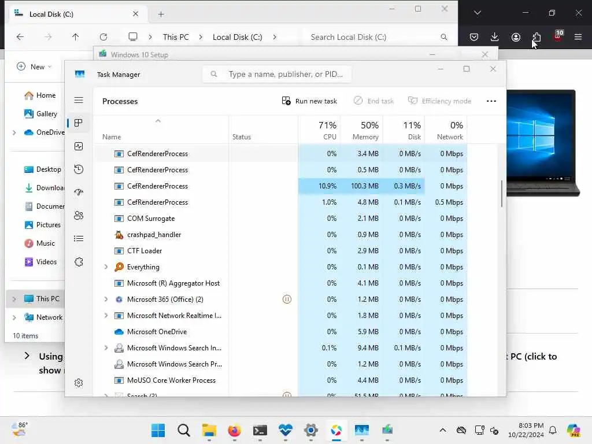Show hidden system tray icons
Screen dimensions: 592x444
(443, 430)
